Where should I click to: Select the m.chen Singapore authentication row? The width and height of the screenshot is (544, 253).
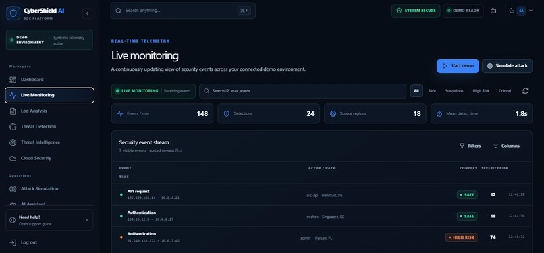tap(322, 217)
